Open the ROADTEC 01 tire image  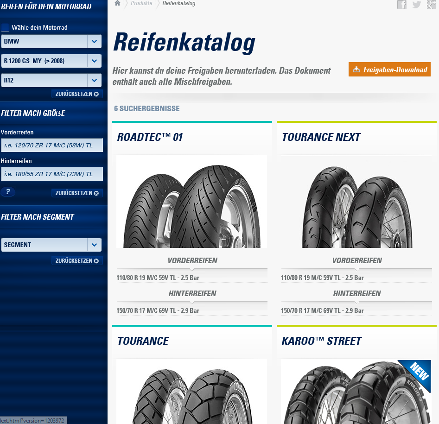pos(191,202)
